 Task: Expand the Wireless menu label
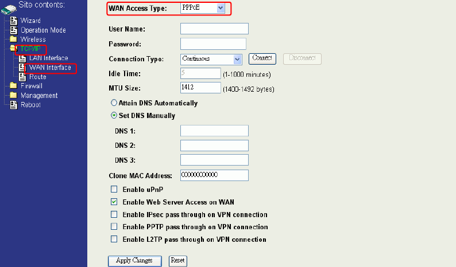(33, 40)
